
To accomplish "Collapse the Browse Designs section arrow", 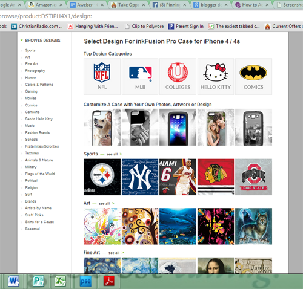I will tap(21, 41).
